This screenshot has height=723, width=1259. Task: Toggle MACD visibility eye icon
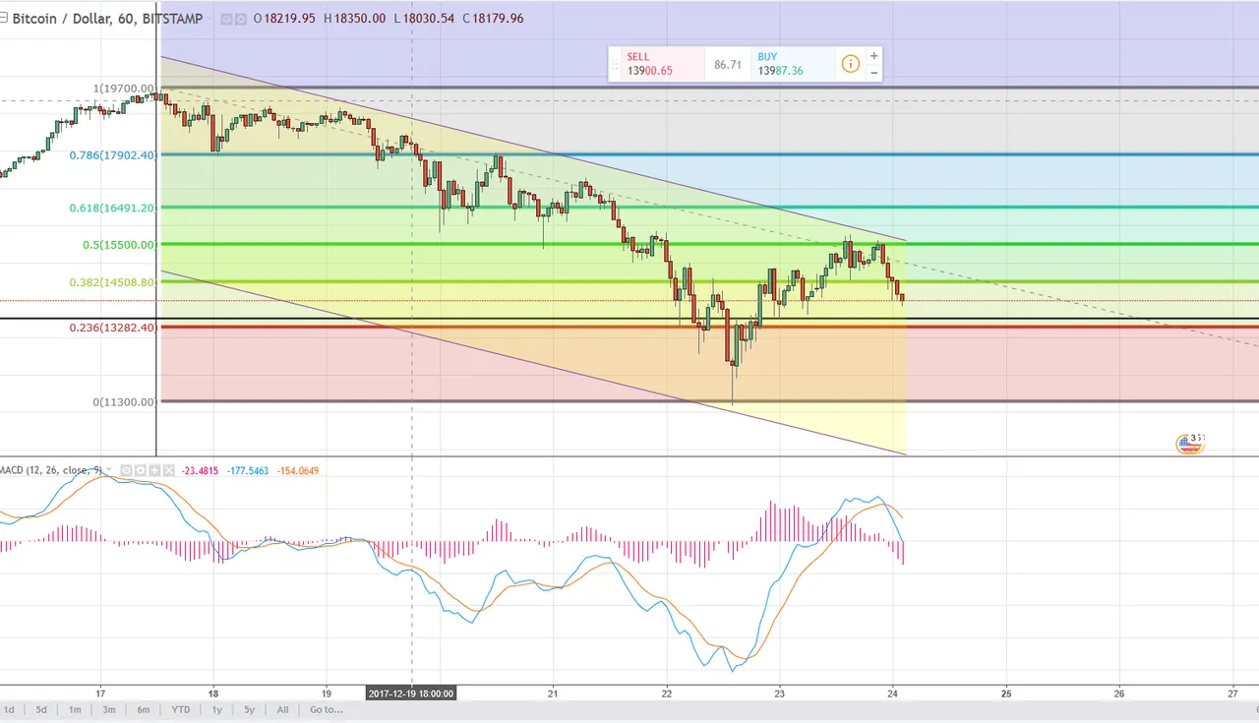click(126, 470)
